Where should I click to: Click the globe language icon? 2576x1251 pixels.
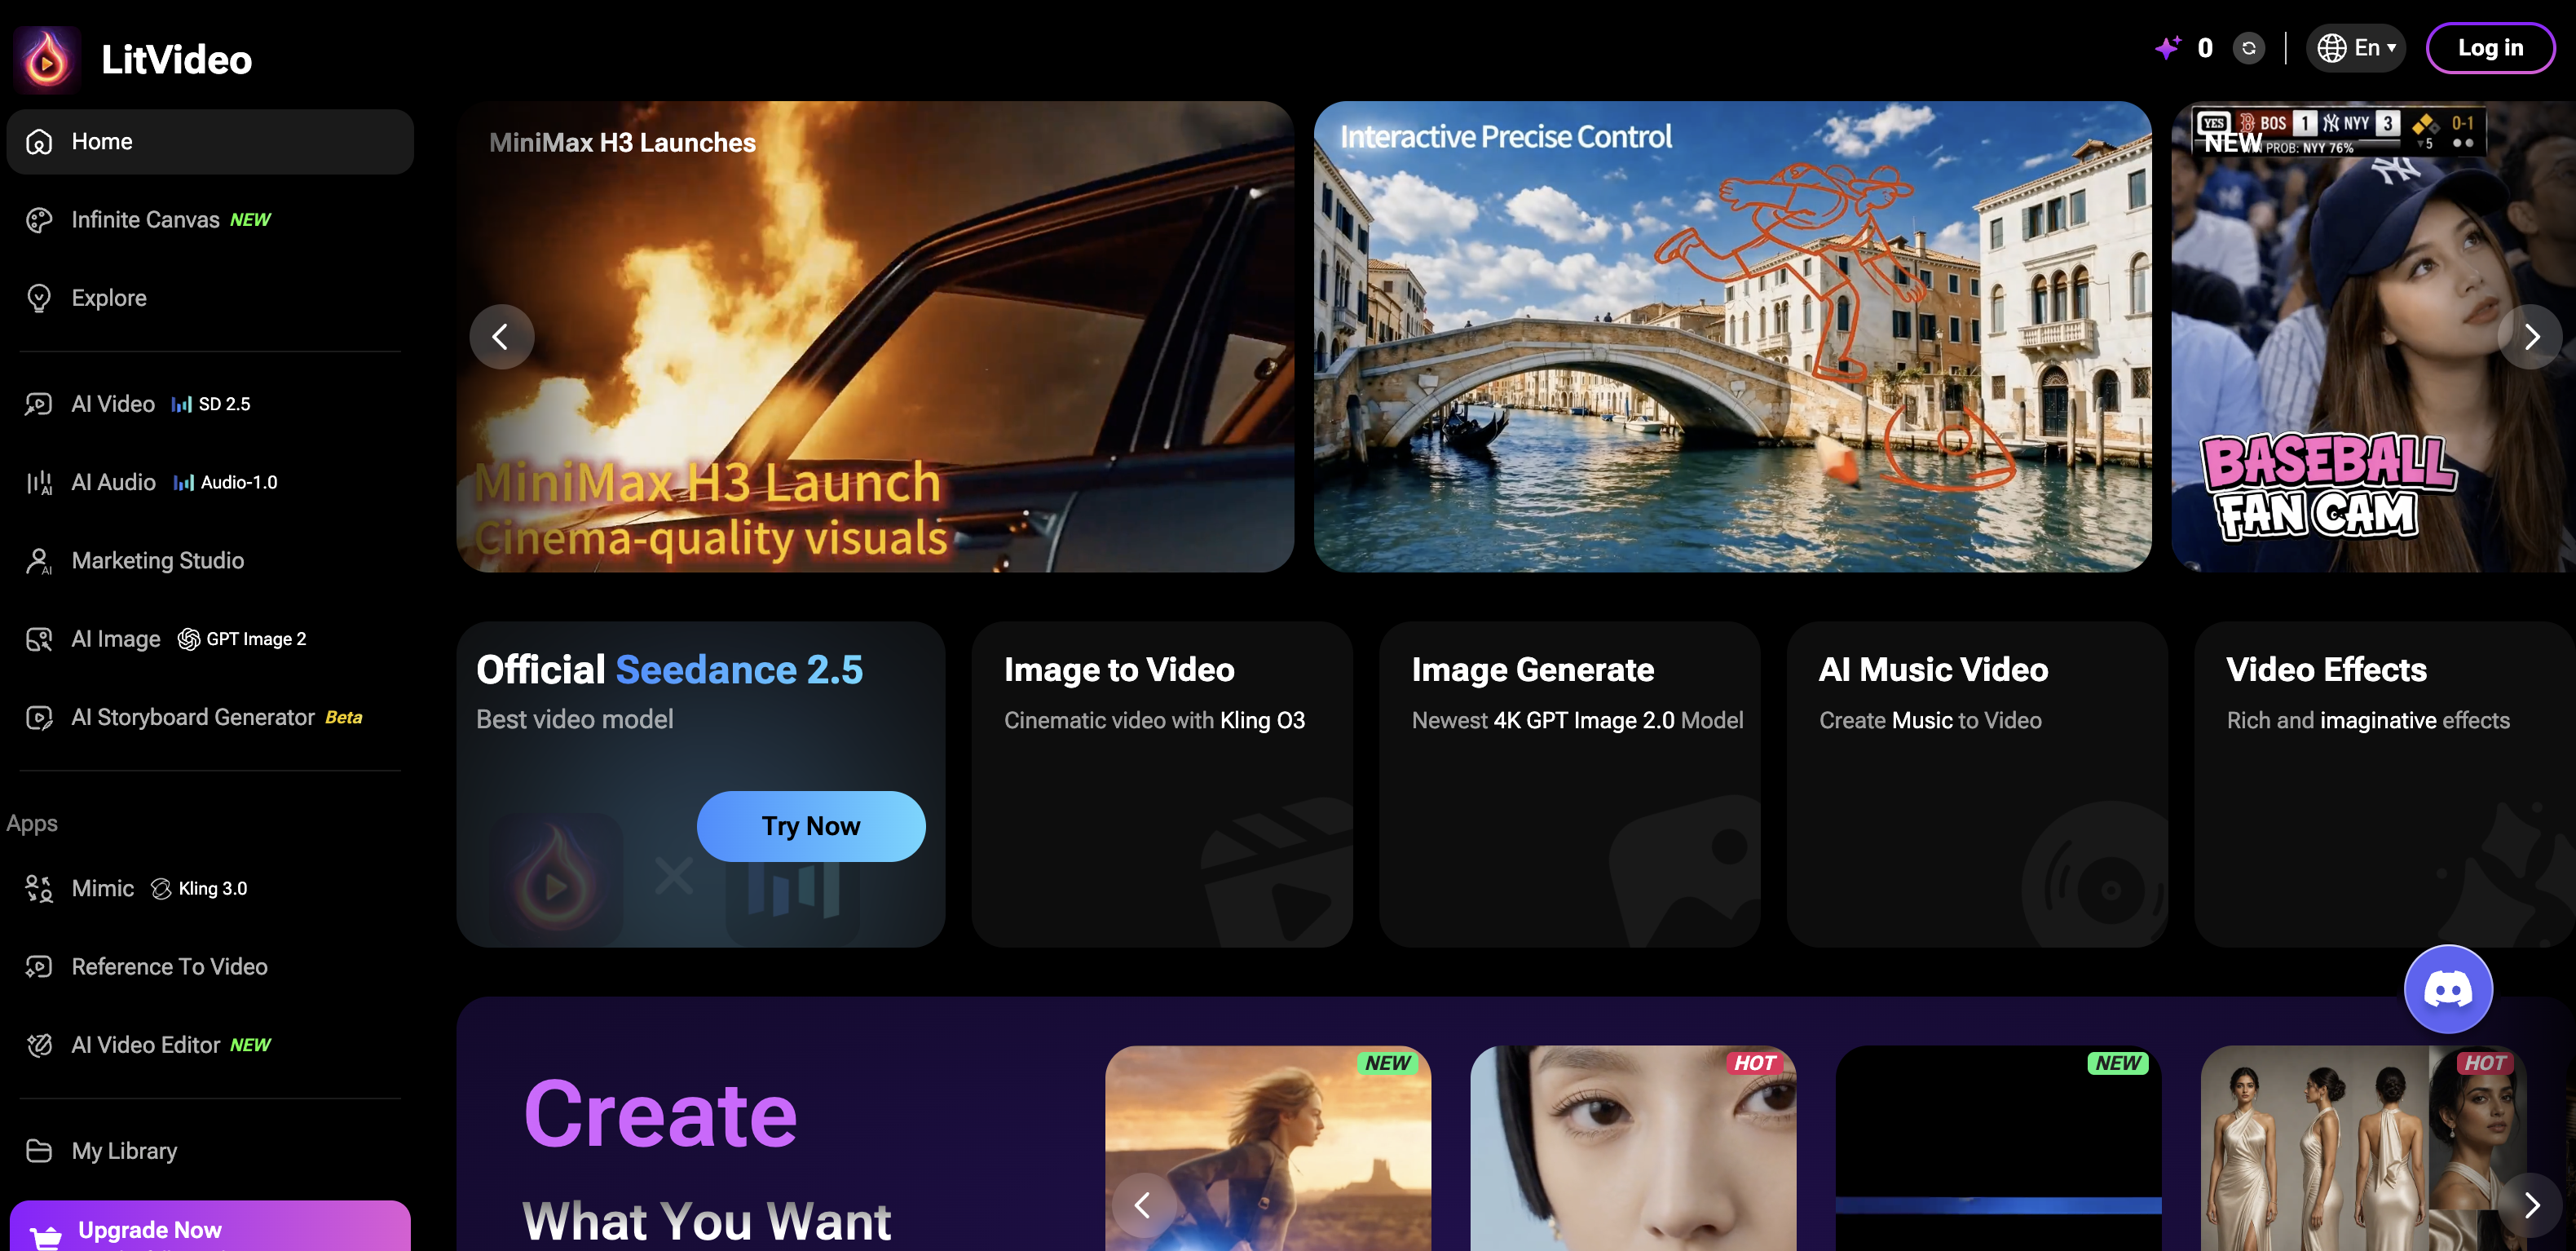pos(2332,48)
